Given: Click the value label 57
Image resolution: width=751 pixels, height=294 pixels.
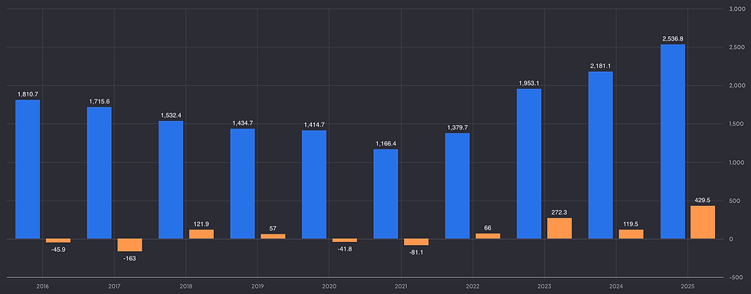Looking at the screenshot, I should pyautogui.click(x=273, y=228).
